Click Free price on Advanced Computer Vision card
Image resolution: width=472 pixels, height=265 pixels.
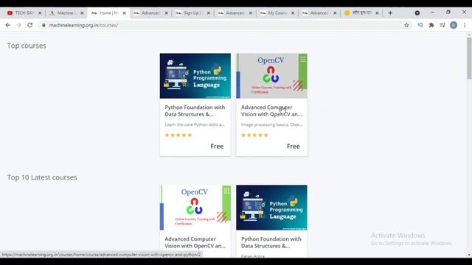[294, 146]
